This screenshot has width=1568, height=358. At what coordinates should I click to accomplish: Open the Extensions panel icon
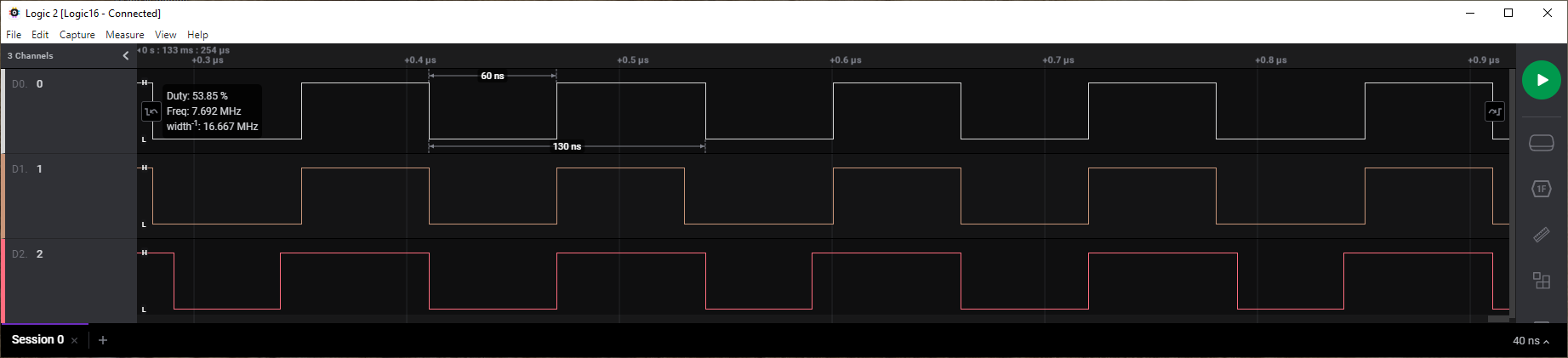pos(1541,281)
